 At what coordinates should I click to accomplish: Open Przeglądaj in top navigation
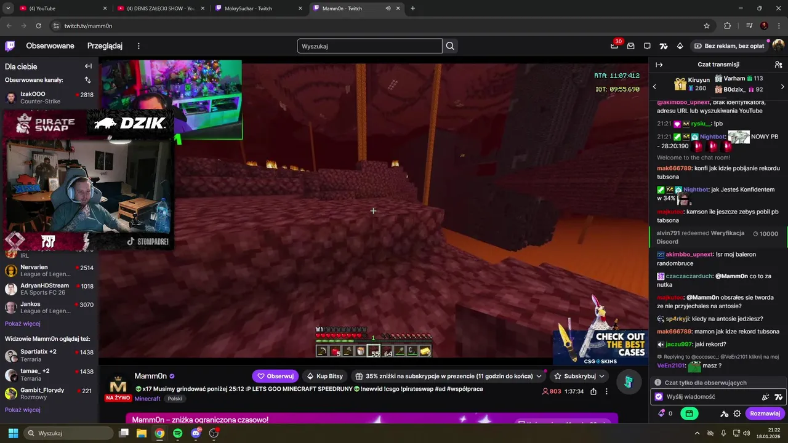point(105,46)
